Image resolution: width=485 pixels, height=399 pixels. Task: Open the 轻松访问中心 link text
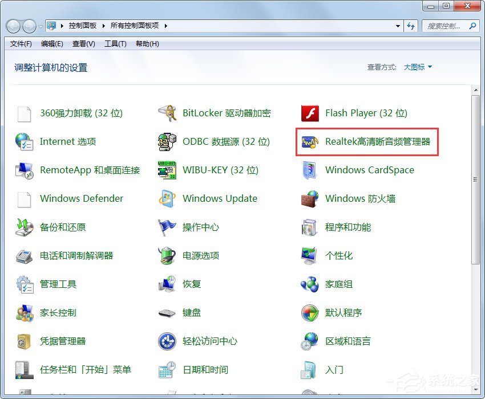pyautogui.click(x=210, y=341)
